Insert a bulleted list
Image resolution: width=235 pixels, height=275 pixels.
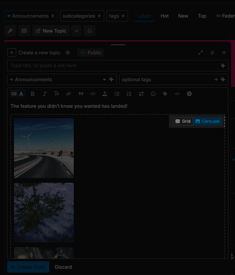tap(117, 94)
